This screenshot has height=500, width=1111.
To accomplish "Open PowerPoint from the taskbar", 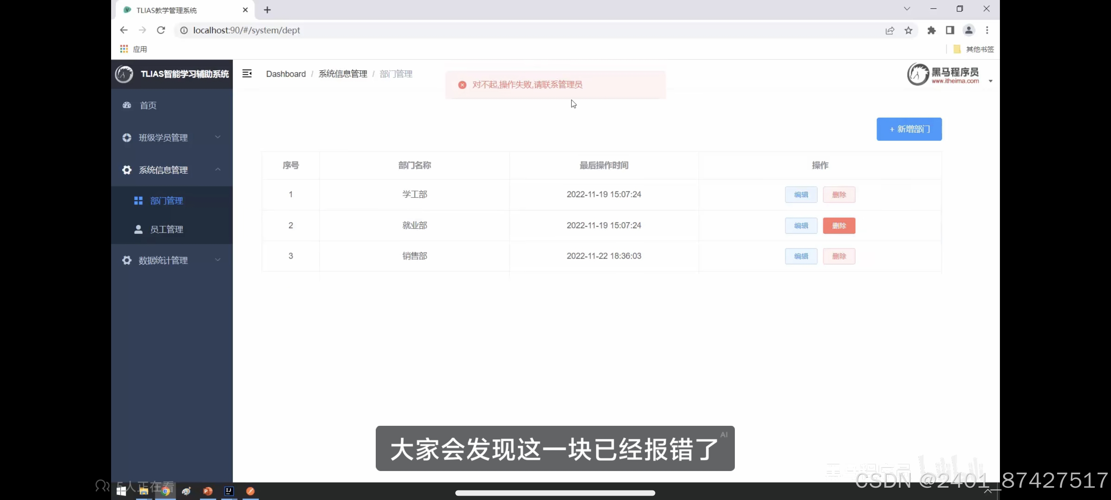I will 208,491.
